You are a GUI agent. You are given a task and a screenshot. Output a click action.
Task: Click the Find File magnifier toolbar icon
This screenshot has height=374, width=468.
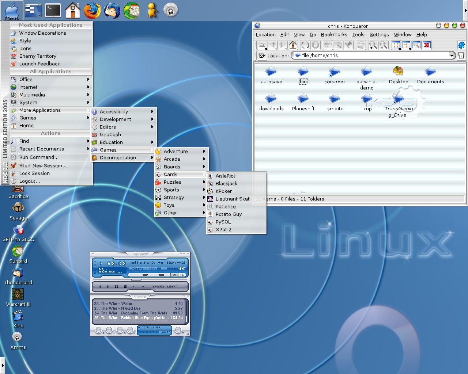click(x=416, y=45)
